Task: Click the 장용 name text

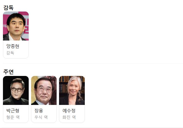Action: pyautogui.click(x=39, y=111)
